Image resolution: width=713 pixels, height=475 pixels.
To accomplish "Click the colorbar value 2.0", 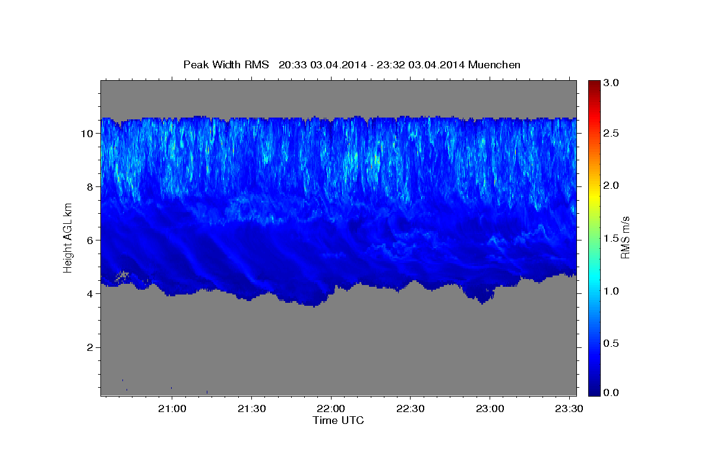I will coord(613,185).
